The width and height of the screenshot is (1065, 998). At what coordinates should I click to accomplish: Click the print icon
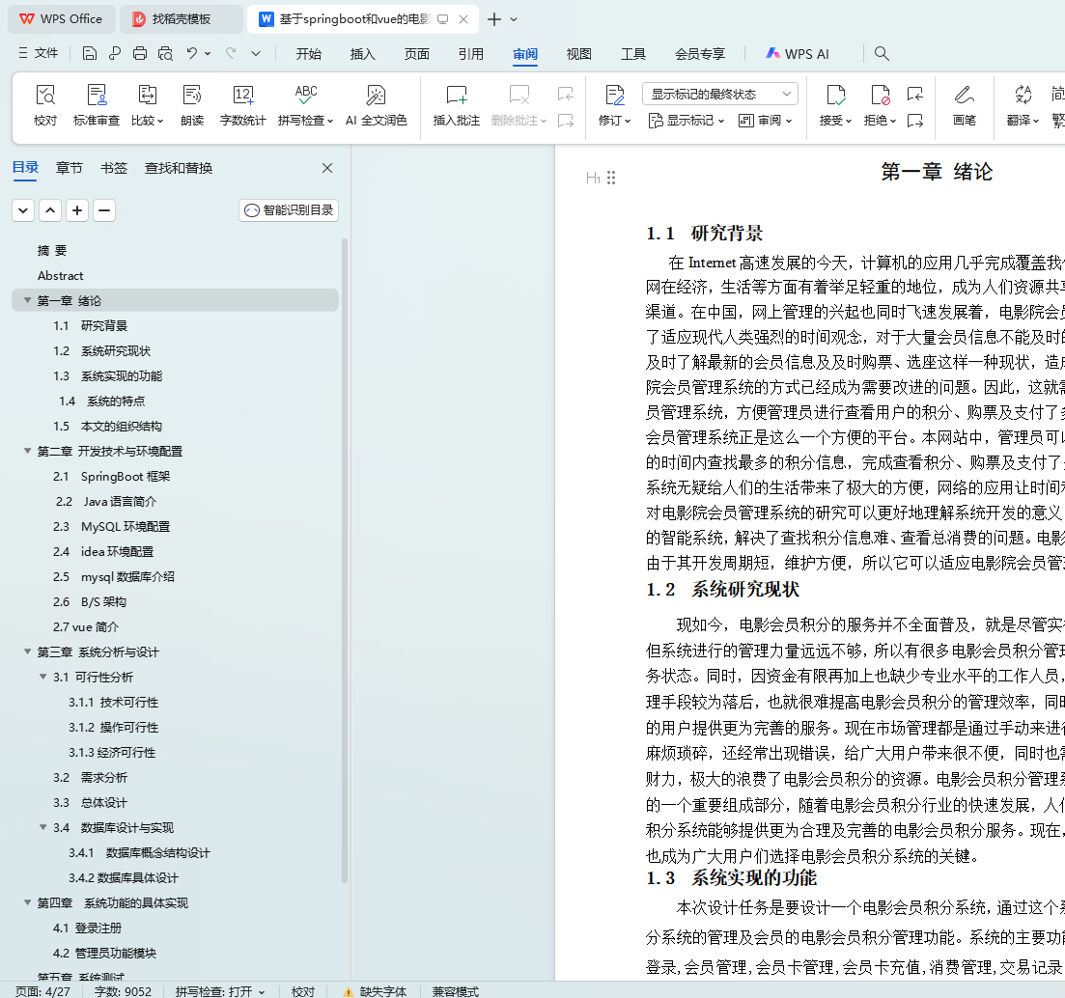(x=140, y=54)
